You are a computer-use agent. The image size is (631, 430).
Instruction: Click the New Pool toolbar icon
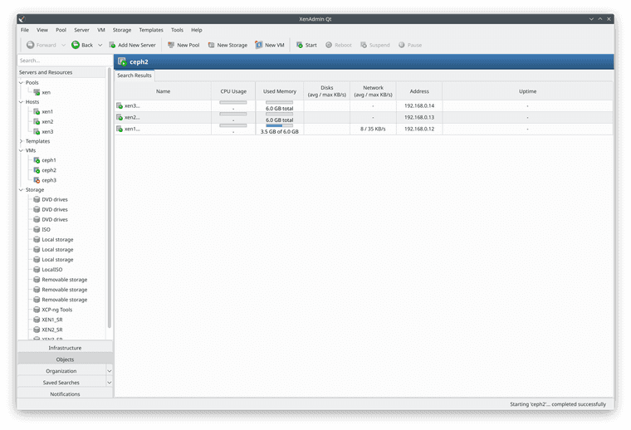[x=172, y=45]
